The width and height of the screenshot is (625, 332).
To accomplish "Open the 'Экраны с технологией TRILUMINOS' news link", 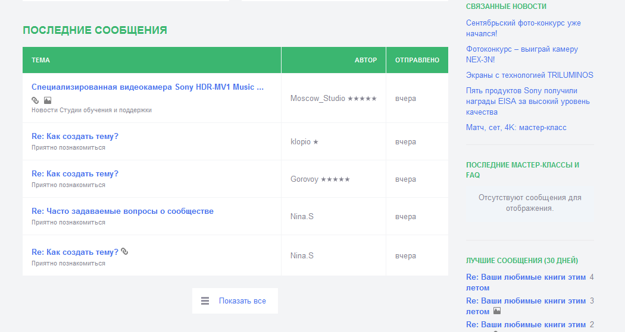I will pos(529,75).
